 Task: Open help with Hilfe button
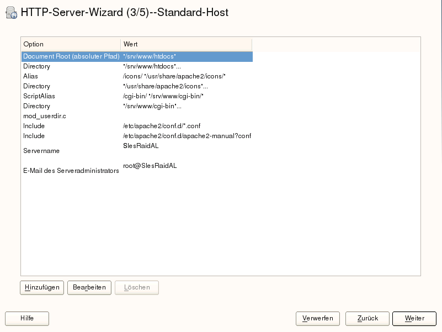27,319
